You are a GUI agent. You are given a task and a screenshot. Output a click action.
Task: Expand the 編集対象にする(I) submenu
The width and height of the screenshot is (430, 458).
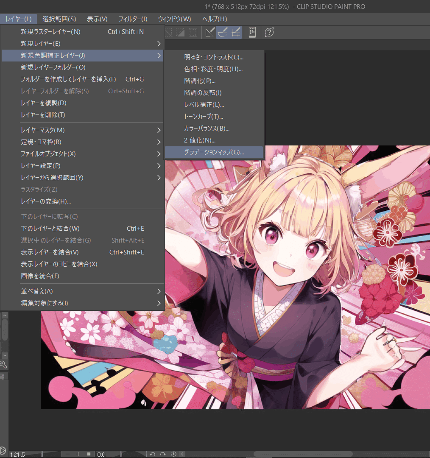tap(83, 303)
